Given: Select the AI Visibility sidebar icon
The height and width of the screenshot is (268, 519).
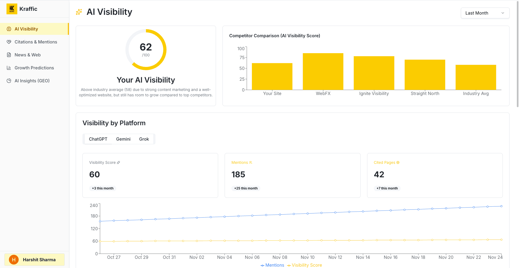Looking at the screenshot, I should 9,29.
